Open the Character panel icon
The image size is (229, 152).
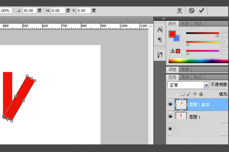pos(160,30)
